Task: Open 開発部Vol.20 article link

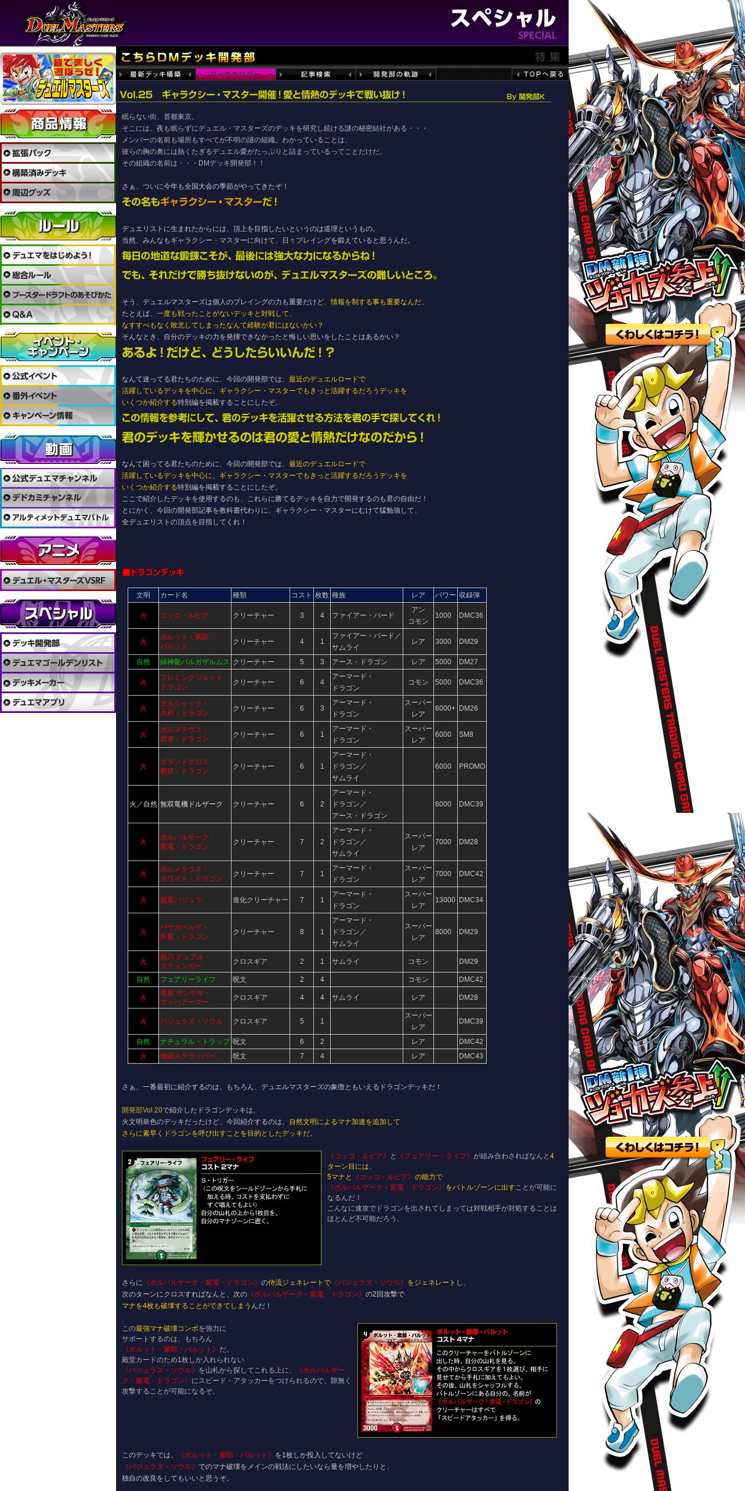Action: coord(142,1110)
